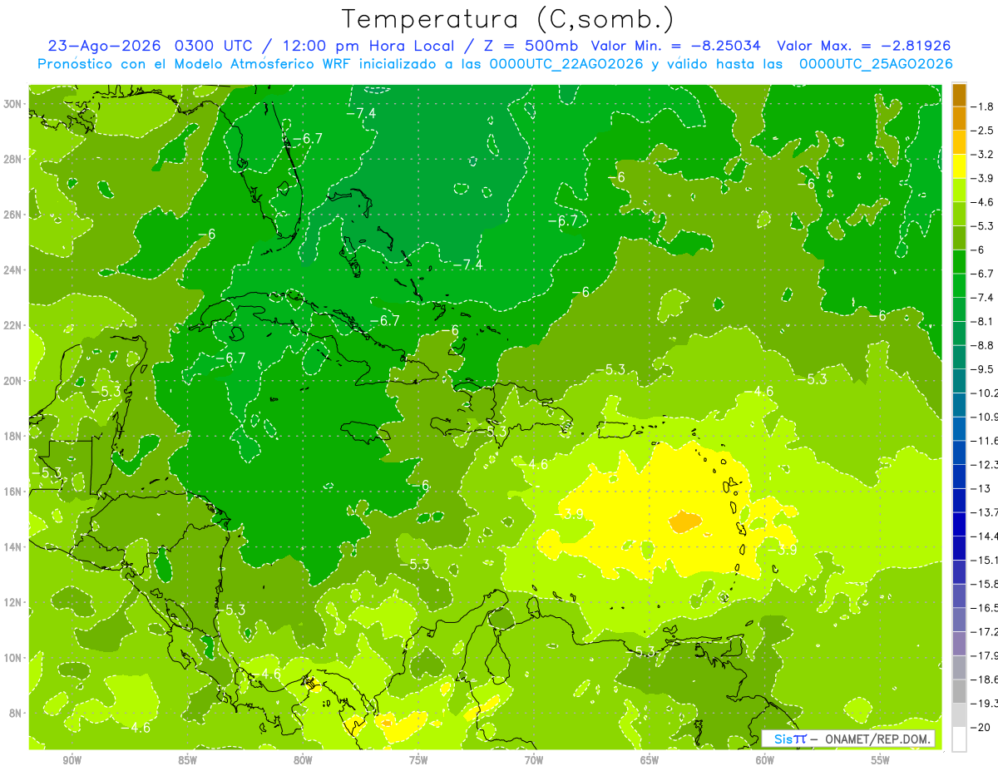Click the 60W longitude axis label

[x=765, y=760]
